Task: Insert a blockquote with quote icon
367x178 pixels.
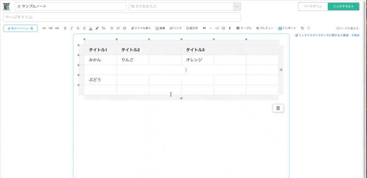Action: coord(204,28)
